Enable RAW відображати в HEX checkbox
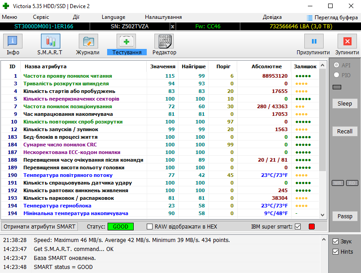The width and height of the screenshot is (361, 273). point(150,227)
